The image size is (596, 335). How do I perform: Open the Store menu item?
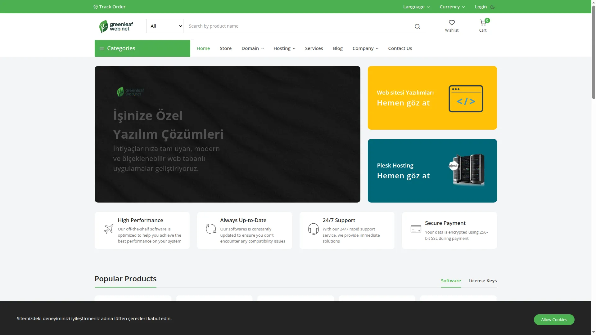pyautogui.click(x=226, y=48)
